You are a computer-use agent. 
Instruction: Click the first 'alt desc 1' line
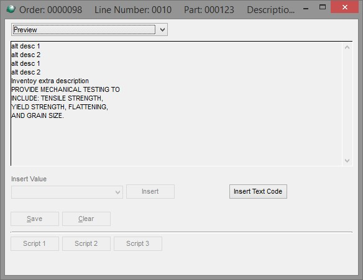coord(25,46)
